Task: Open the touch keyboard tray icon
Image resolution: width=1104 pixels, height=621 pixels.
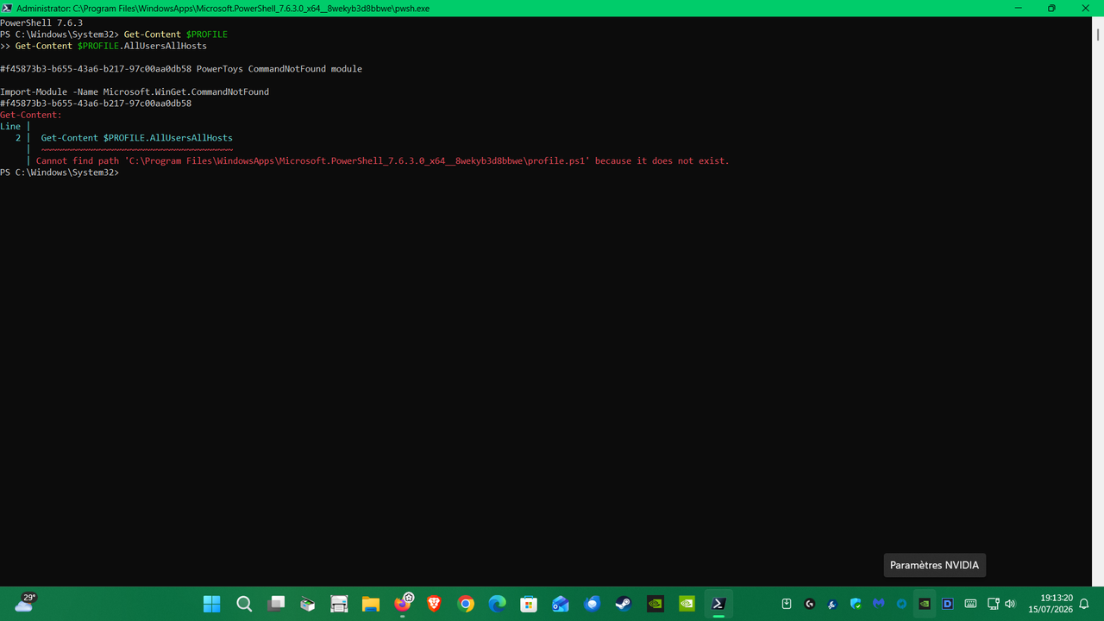Action: pos(970,604)
